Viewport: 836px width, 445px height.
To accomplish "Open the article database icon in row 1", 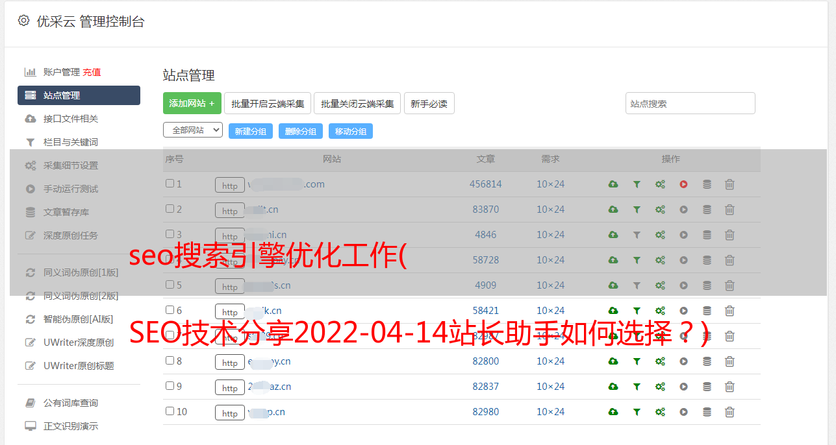I will (x=707, y=184).
